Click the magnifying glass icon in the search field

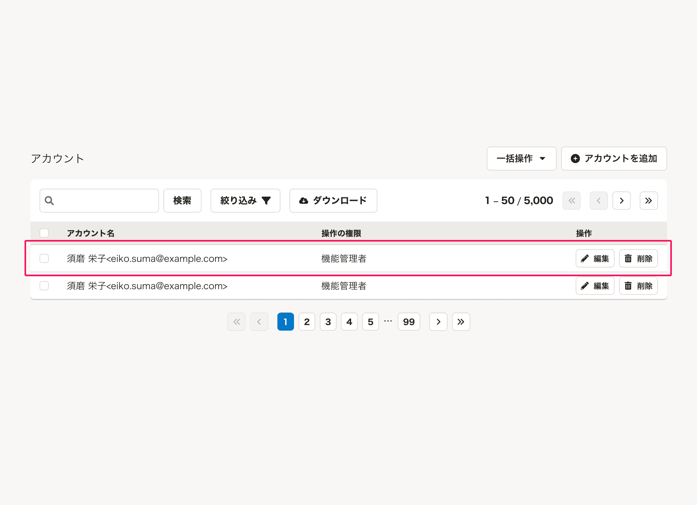click(x=49, y=201)
